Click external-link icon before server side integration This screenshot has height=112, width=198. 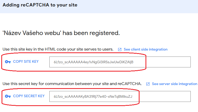tap(148, 84)
